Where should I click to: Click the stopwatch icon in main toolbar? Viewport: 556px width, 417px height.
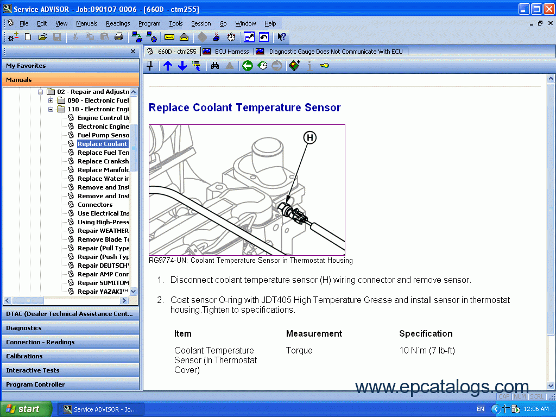[x=231, y=37]
